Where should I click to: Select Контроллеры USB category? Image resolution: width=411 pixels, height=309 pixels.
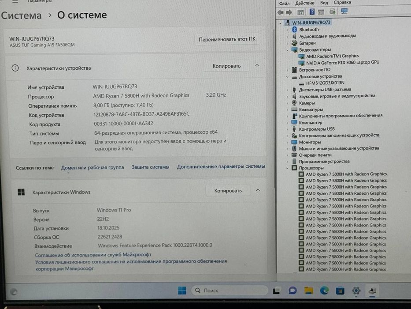click(317, 129)
